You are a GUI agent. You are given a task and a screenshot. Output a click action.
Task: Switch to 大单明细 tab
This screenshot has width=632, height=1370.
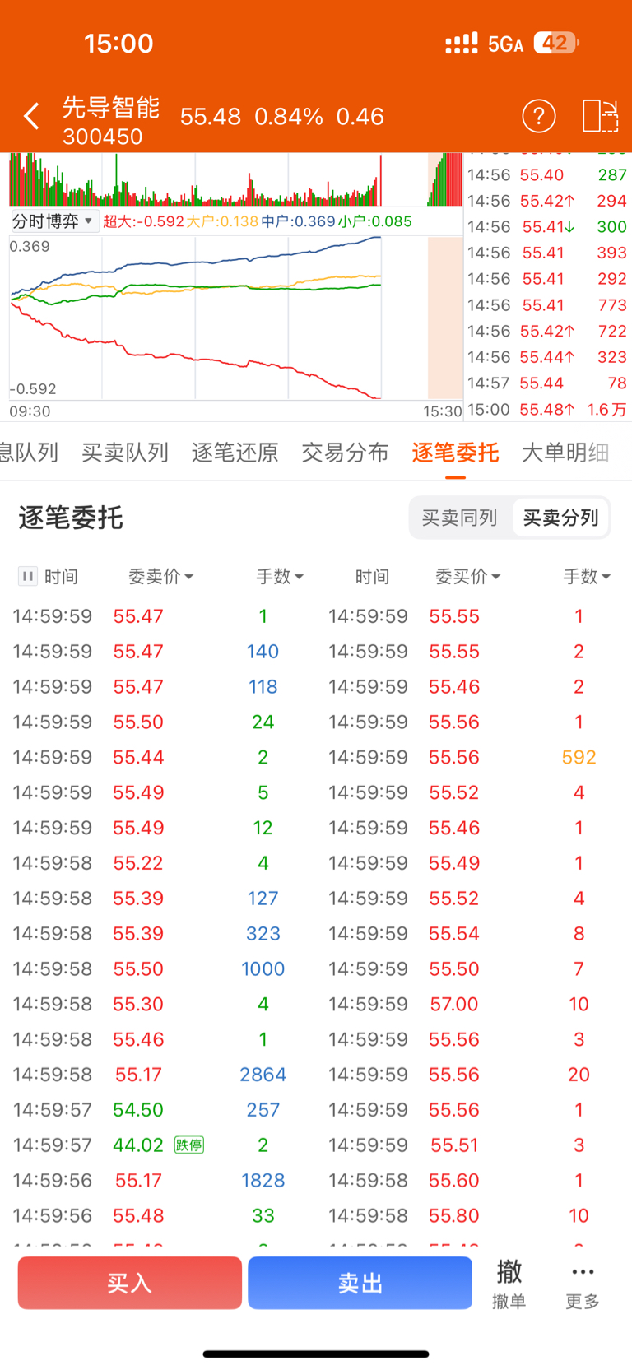tap(565, 453)
